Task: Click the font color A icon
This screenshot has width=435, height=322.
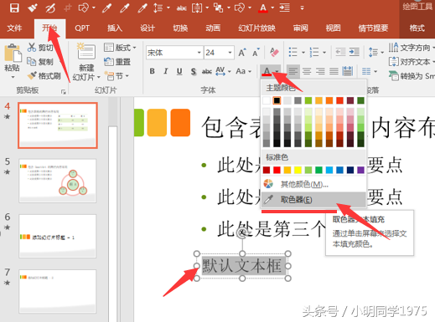Action: click(x=267, y=72)
